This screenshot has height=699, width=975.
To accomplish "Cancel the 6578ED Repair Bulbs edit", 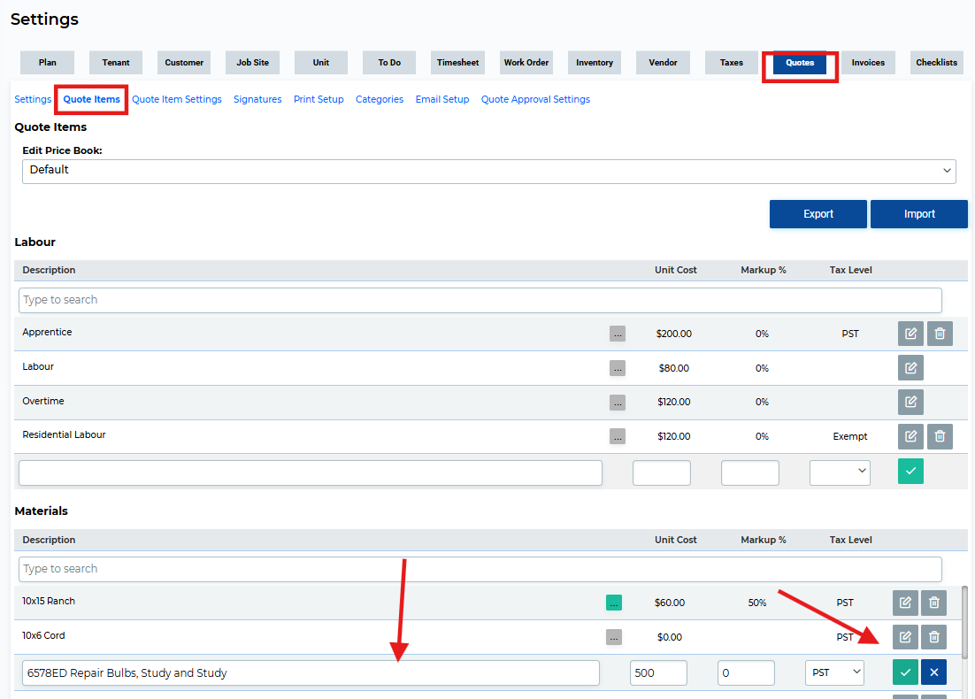I will (x=934, y=672).
